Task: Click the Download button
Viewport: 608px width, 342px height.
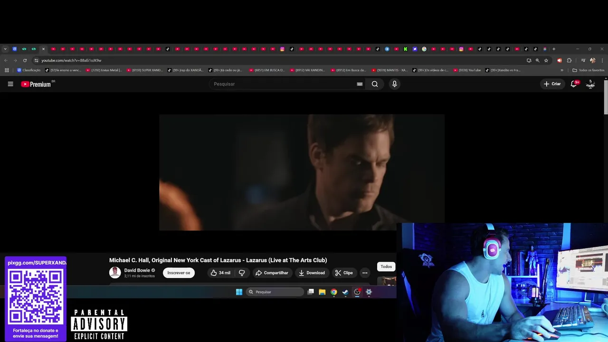Action: (312, 273)
